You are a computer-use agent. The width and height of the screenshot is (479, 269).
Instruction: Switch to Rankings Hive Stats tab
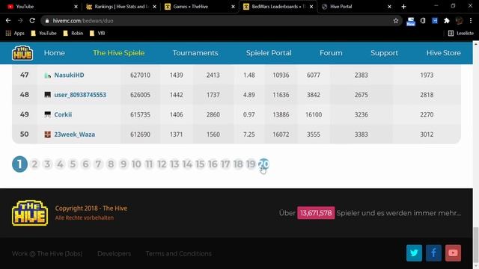point(121,7)
